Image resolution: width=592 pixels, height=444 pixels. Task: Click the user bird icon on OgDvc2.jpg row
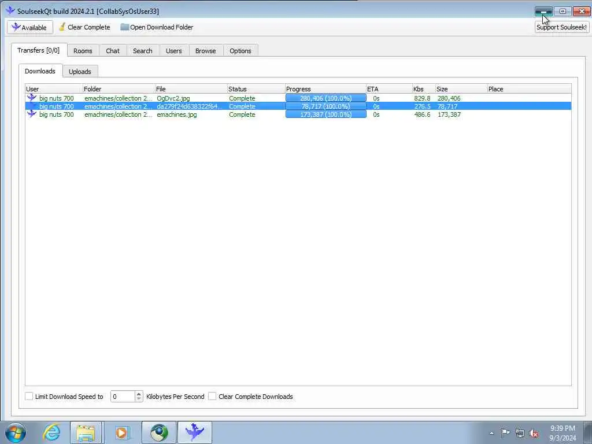tap(32, 98)
